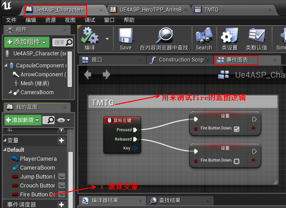The height and width of the screenshot is (208, 286).
Task: Open the compile options dropdown arrow
Action: pyautogui.click(x=107, y=39)
